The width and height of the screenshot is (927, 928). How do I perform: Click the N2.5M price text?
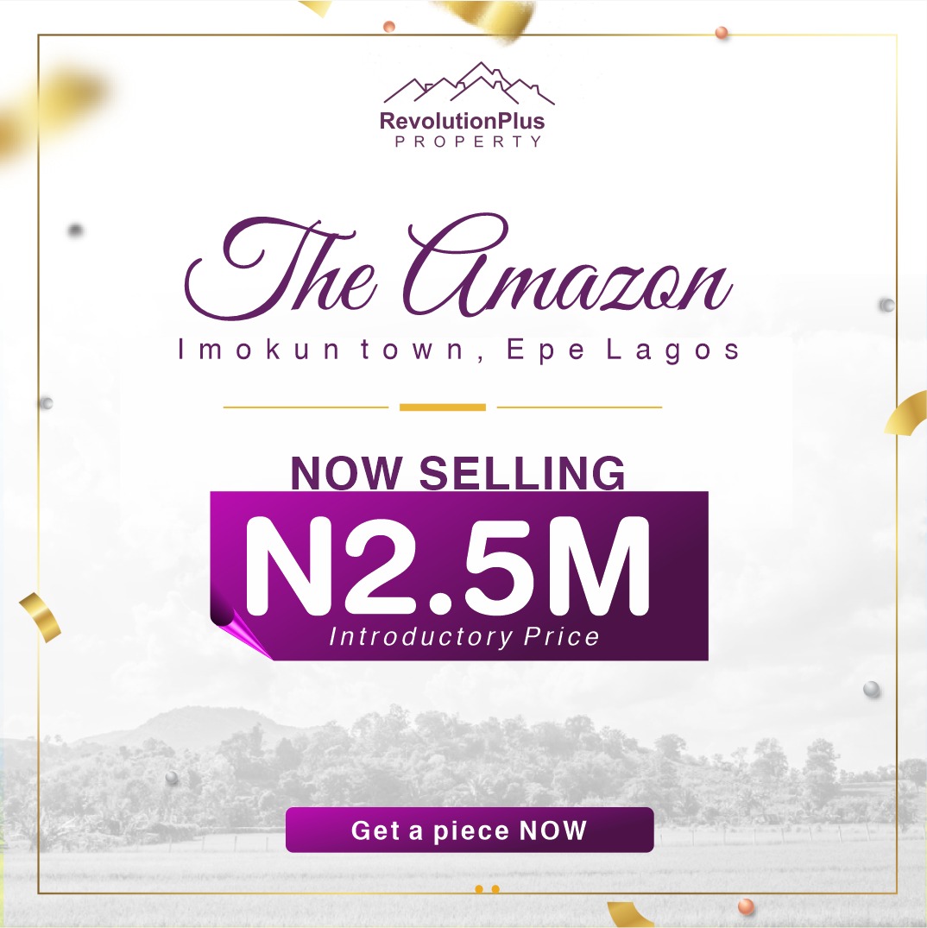pos(447,567)
